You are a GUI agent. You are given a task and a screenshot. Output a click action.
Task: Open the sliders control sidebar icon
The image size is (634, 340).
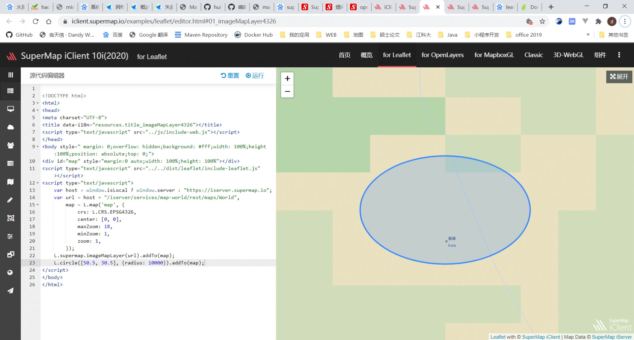coord(10,236)
